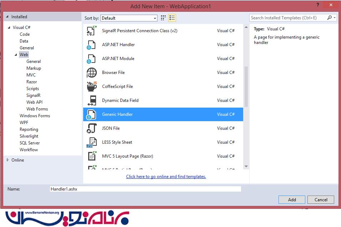Select the Reporting category
This screenshot has width=341, height=227.
29,129
